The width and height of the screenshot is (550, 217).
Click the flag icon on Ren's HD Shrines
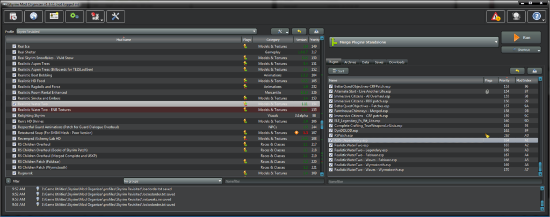pos(245,121)
